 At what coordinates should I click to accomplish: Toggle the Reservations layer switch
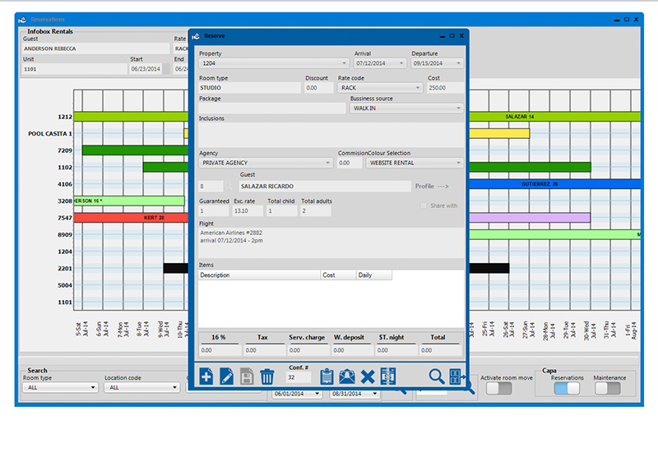(567, 388)
